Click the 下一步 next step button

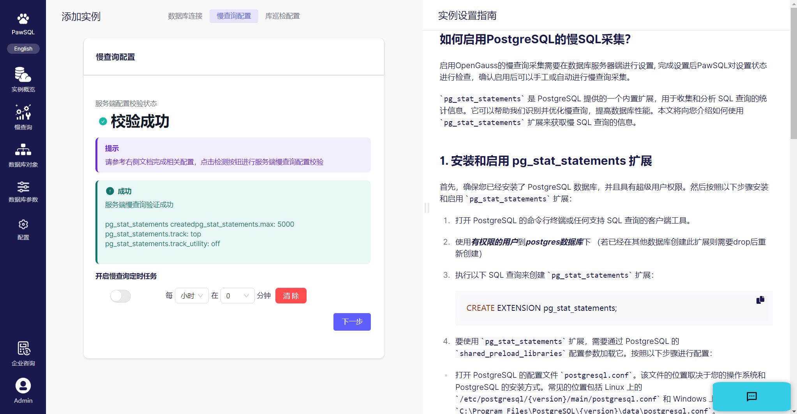click(352, 322)
